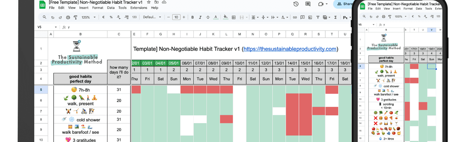Print the spreadsheet via printer icon

pos(68,17)
